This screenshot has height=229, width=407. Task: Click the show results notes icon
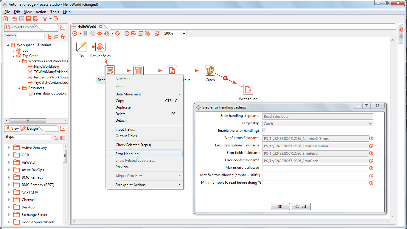tap(157, 33)
